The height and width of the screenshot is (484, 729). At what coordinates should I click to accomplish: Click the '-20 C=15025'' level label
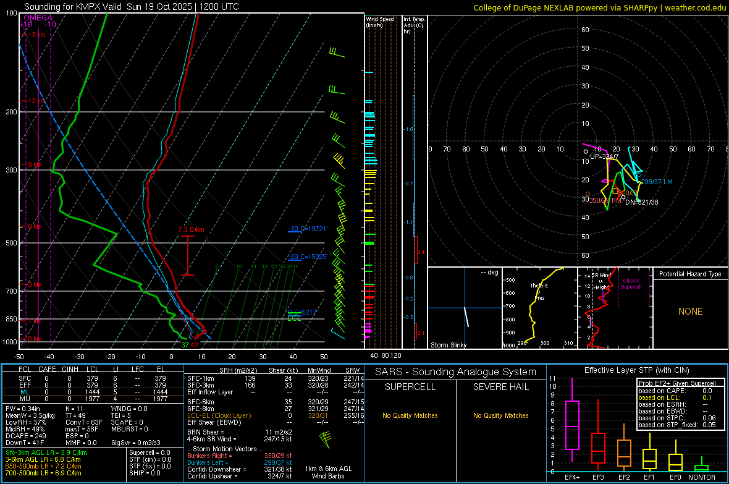click(x=307, y=257)
